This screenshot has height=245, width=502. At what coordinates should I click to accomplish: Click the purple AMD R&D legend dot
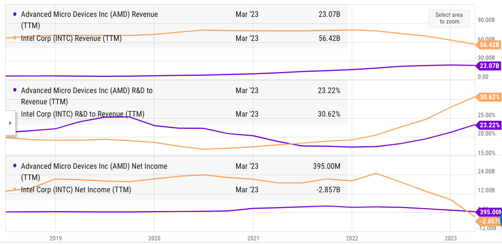pyautogui.click(x=15, y=90)
